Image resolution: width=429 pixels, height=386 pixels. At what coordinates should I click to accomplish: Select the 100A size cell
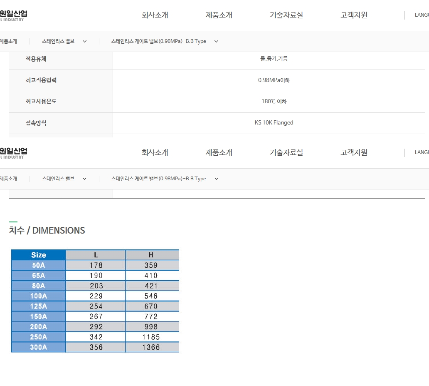pyautogui.click(x=39, y=296)
